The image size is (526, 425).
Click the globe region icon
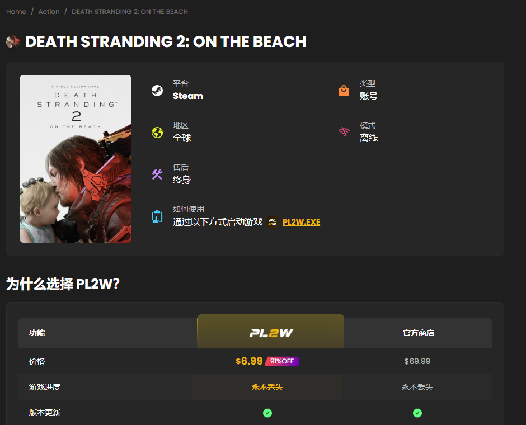[x=157, y=133]
